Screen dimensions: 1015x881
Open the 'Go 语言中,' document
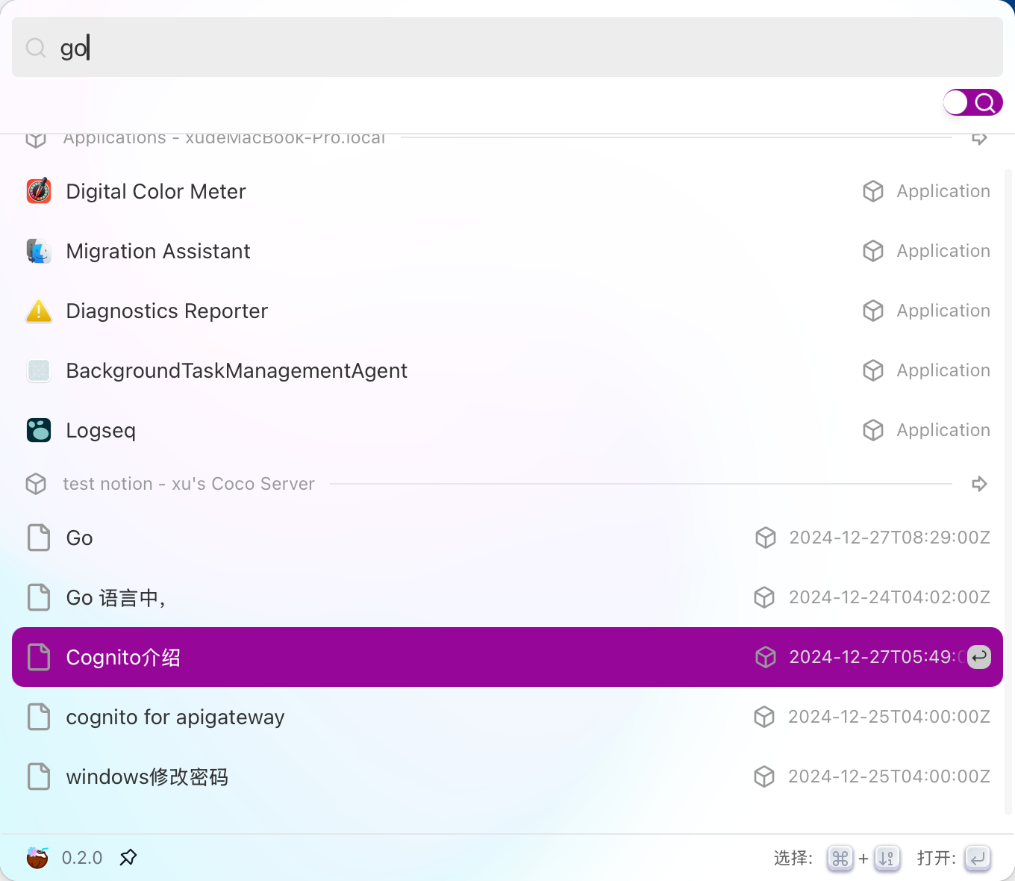pyautogui.click(x=507, y=597)
